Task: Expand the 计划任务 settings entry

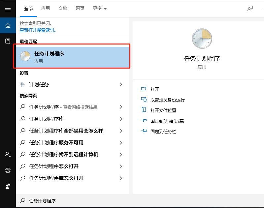Action: click(121, 84)
